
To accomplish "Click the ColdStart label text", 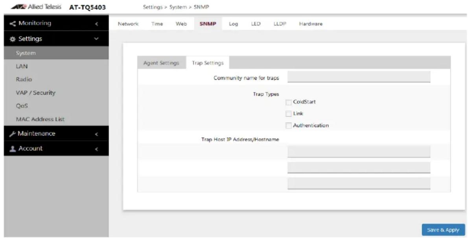I will (x=304, y=102).
